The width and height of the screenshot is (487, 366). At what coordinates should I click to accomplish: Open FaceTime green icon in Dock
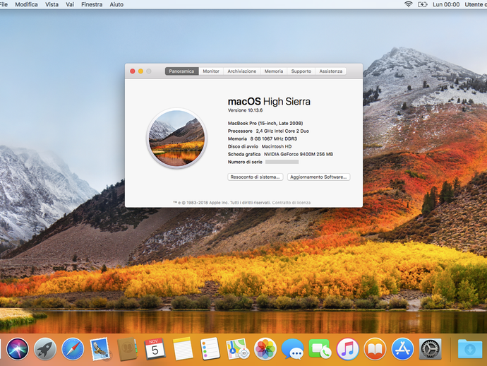[x=320, y=349]
